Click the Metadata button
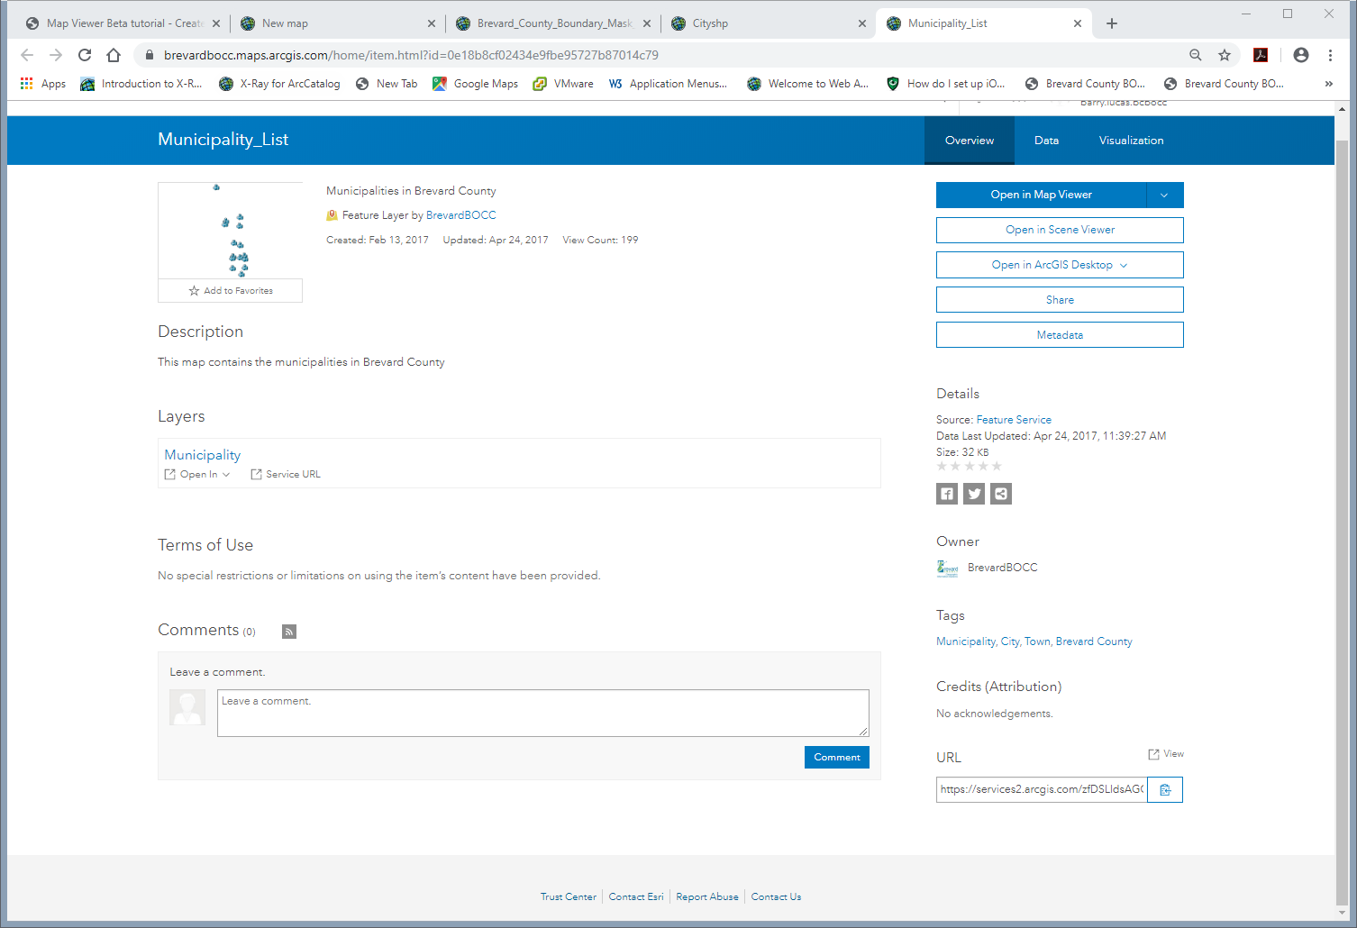This screenshot has width=1357, height=928. click(x=1060, y=335)
